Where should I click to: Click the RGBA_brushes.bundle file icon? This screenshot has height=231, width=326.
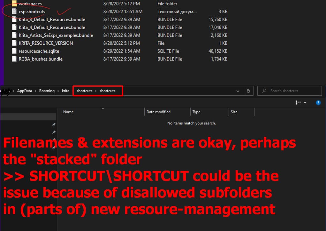(14, 59)
